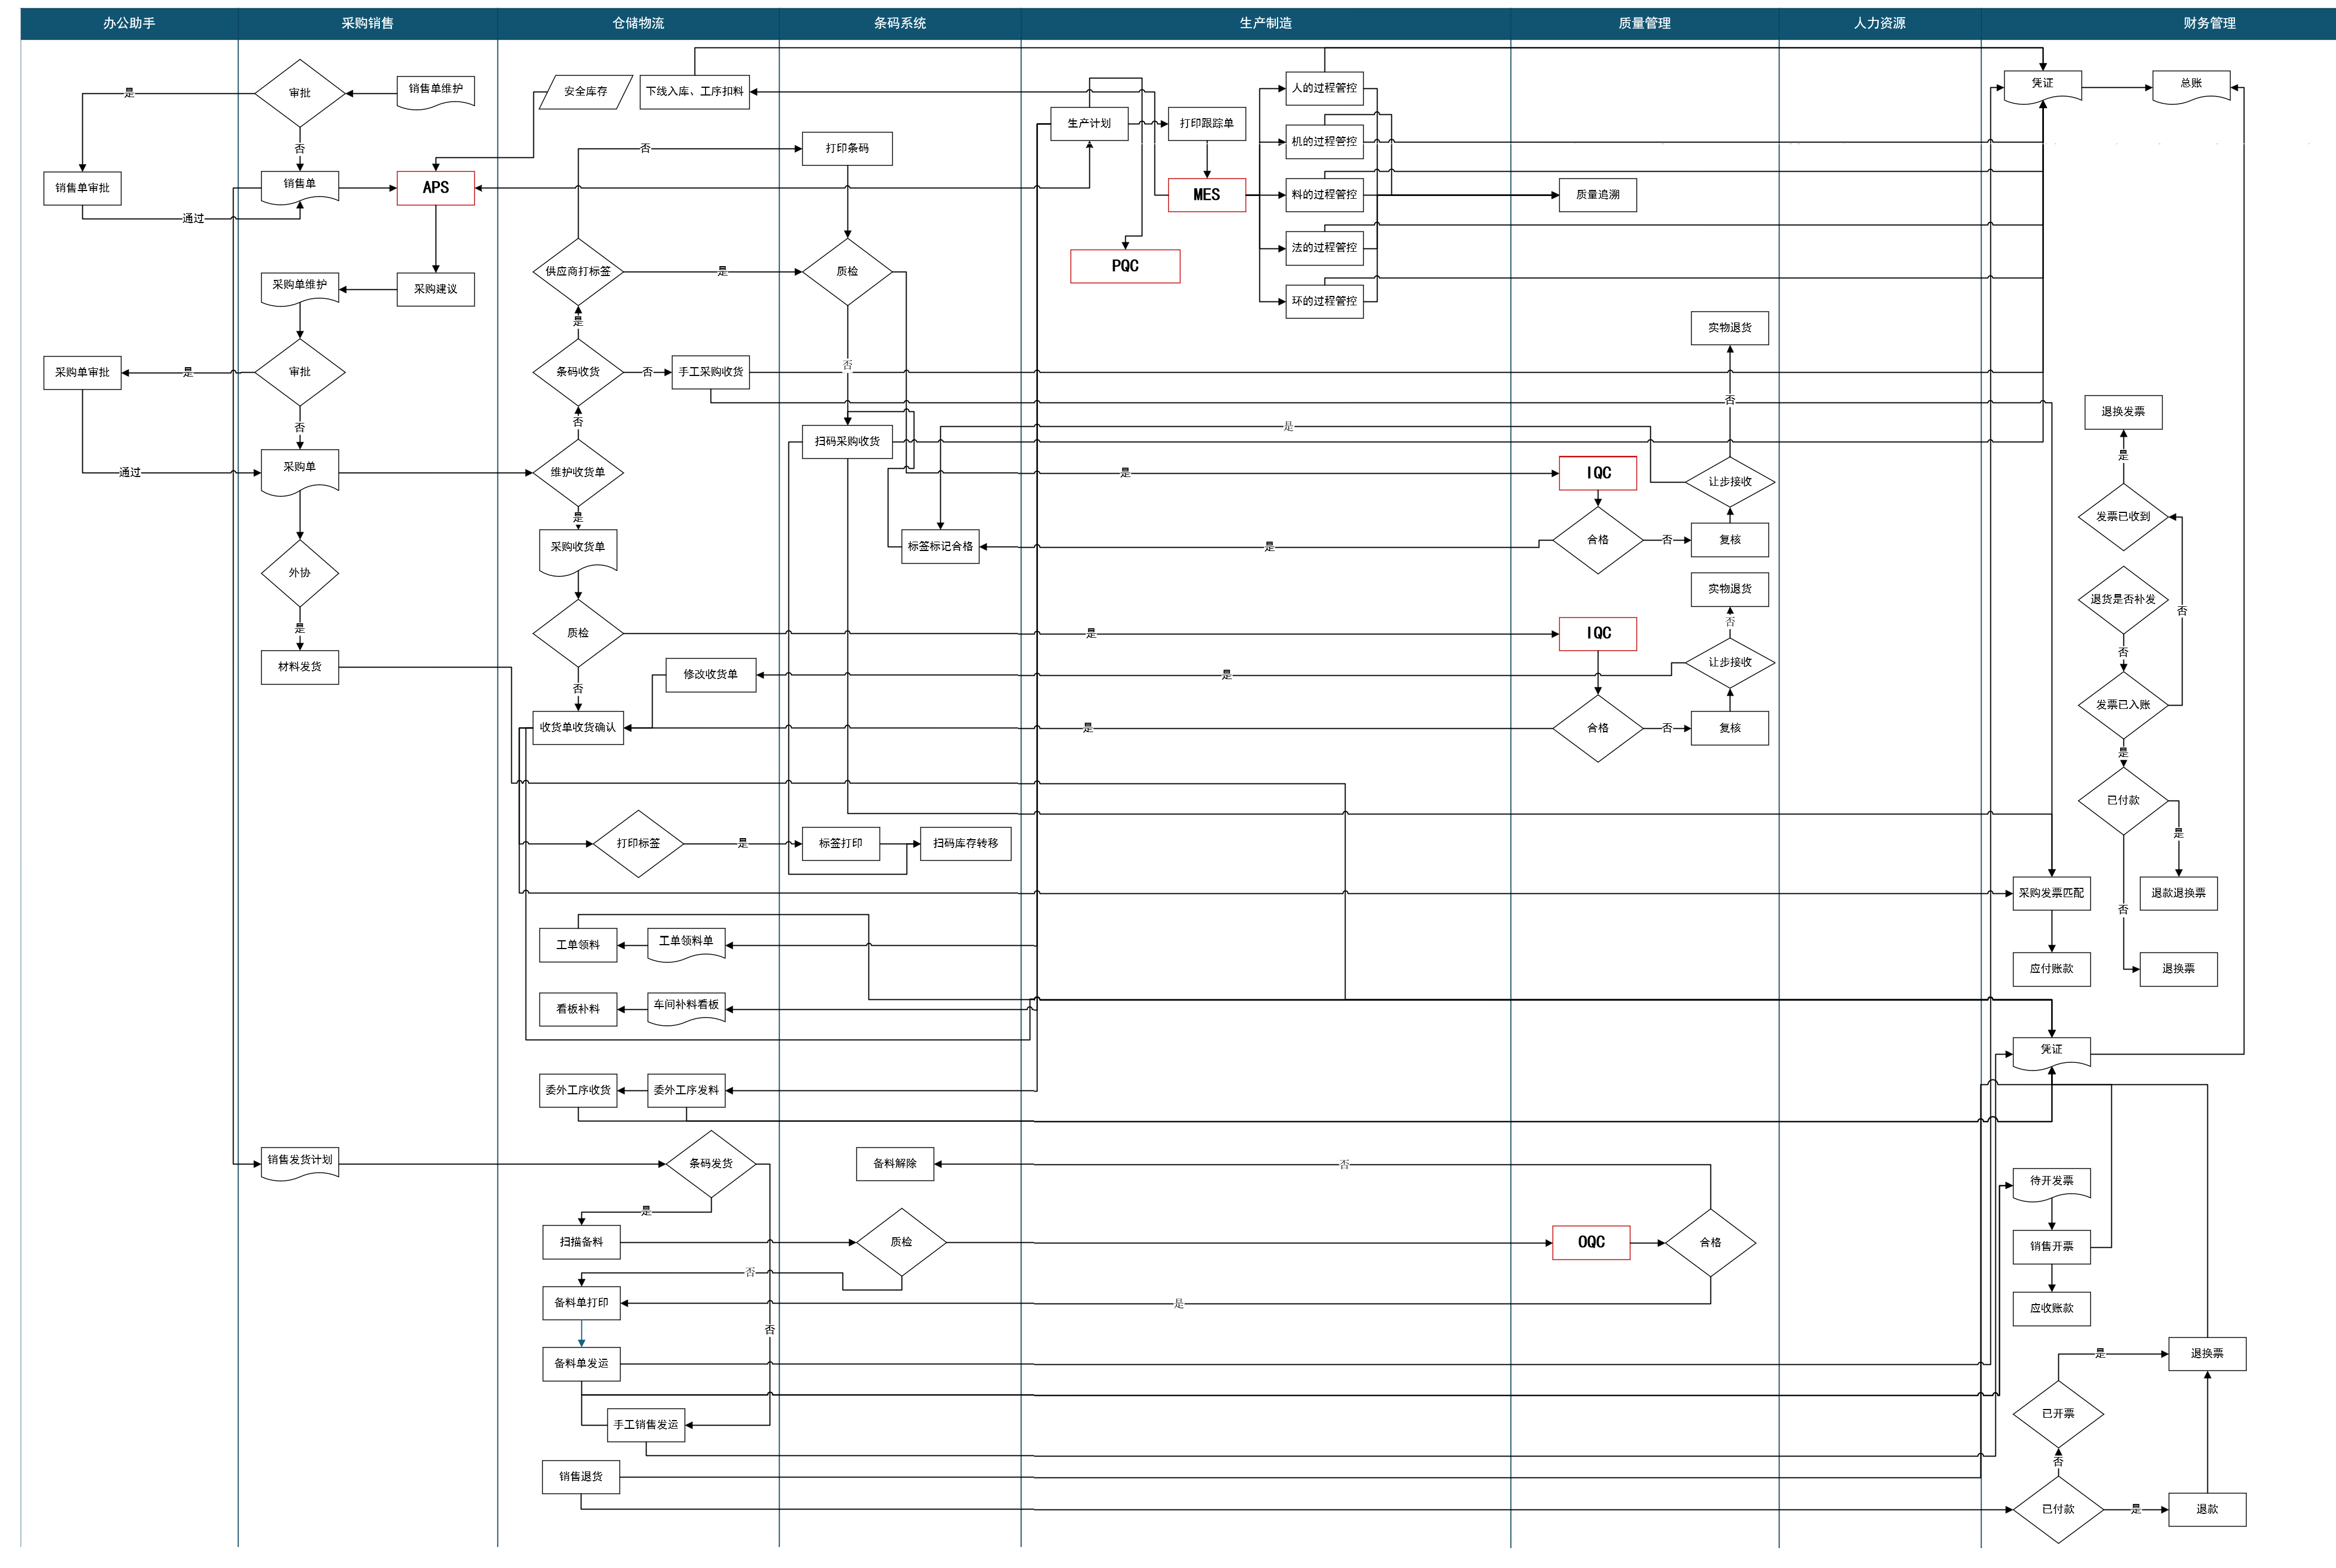2336x1568 pixels.
Task: Click the 备料解除 box
Action: (894, 1164)
